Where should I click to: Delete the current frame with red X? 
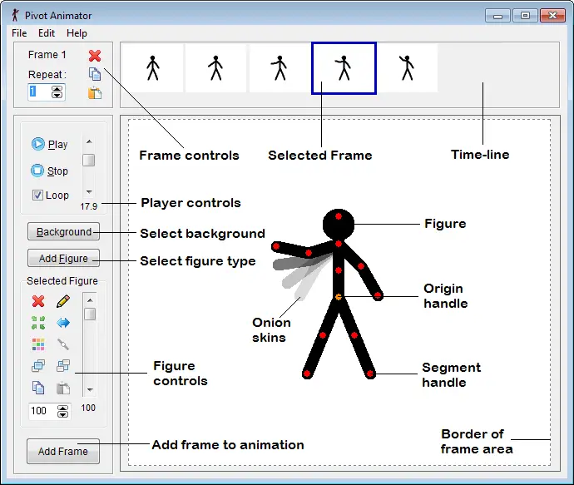click(95, 56)
